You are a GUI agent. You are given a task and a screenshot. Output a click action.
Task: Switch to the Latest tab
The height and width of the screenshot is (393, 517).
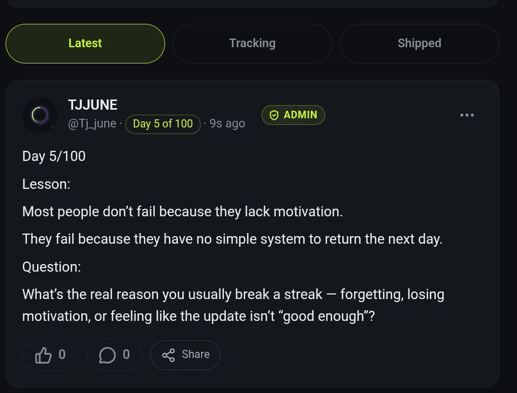(85, 44)
